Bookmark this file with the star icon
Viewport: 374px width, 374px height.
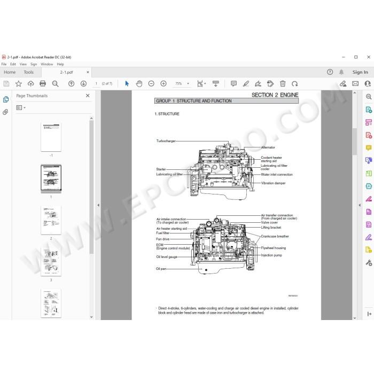[x=18, y=84]
